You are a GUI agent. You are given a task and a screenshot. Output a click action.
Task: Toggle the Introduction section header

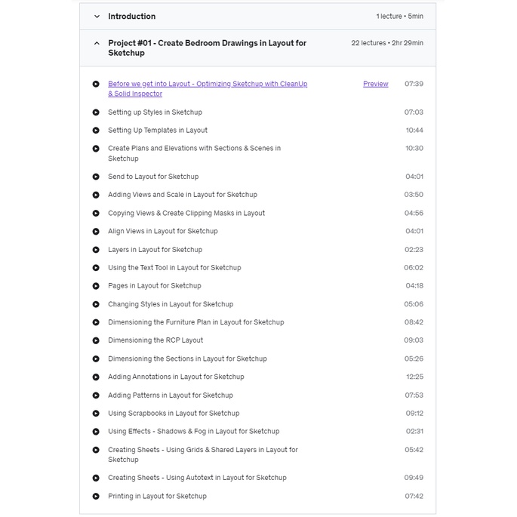pyautogui.click(x=132, y=17)
